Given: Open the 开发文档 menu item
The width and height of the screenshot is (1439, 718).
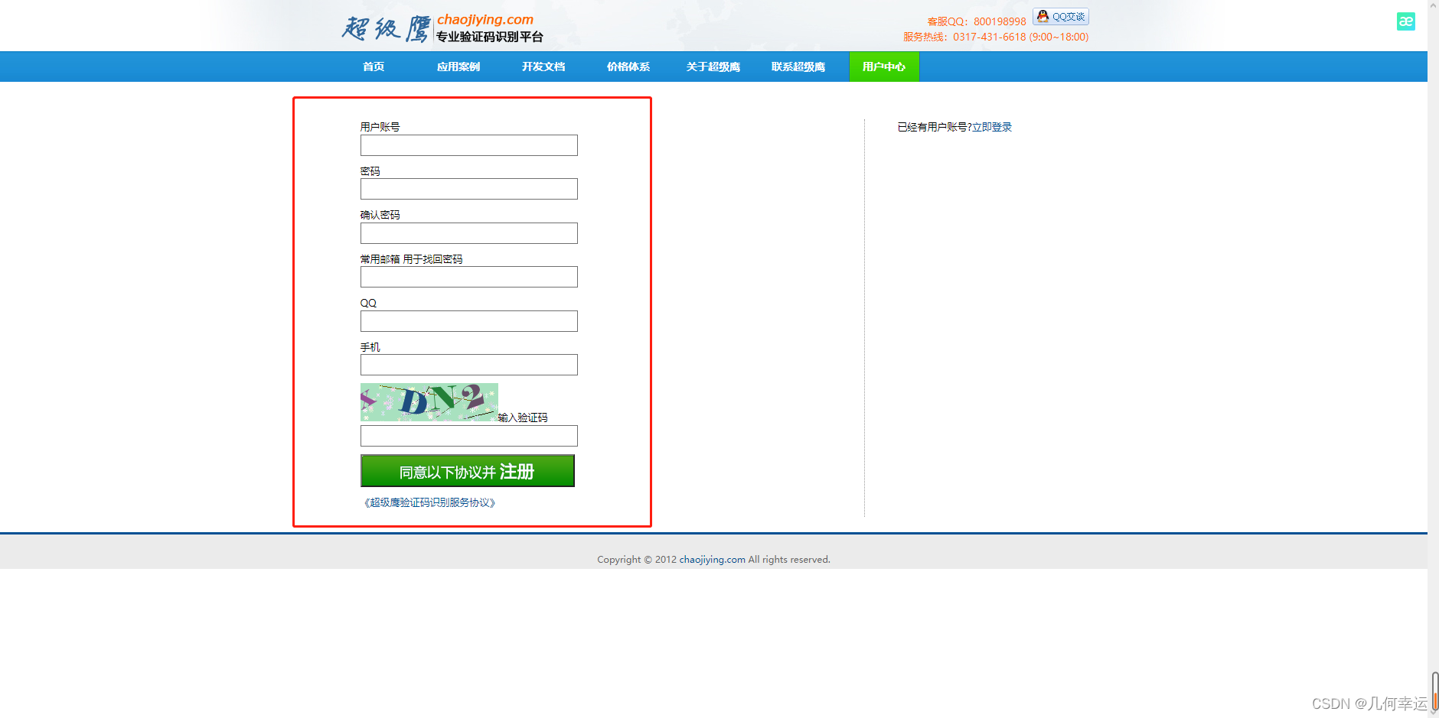Looking at the screenshot, I should pos(543,67).
